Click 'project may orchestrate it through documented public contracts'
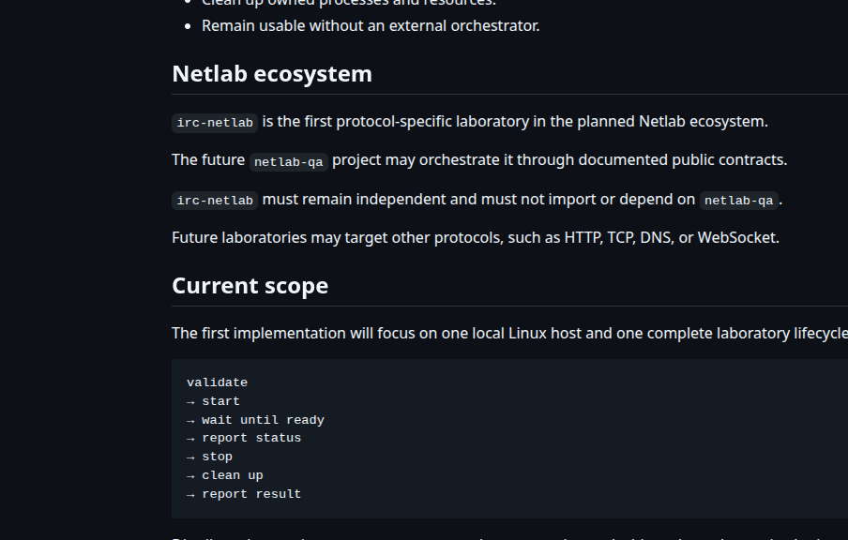 click(x=559, y=160)
